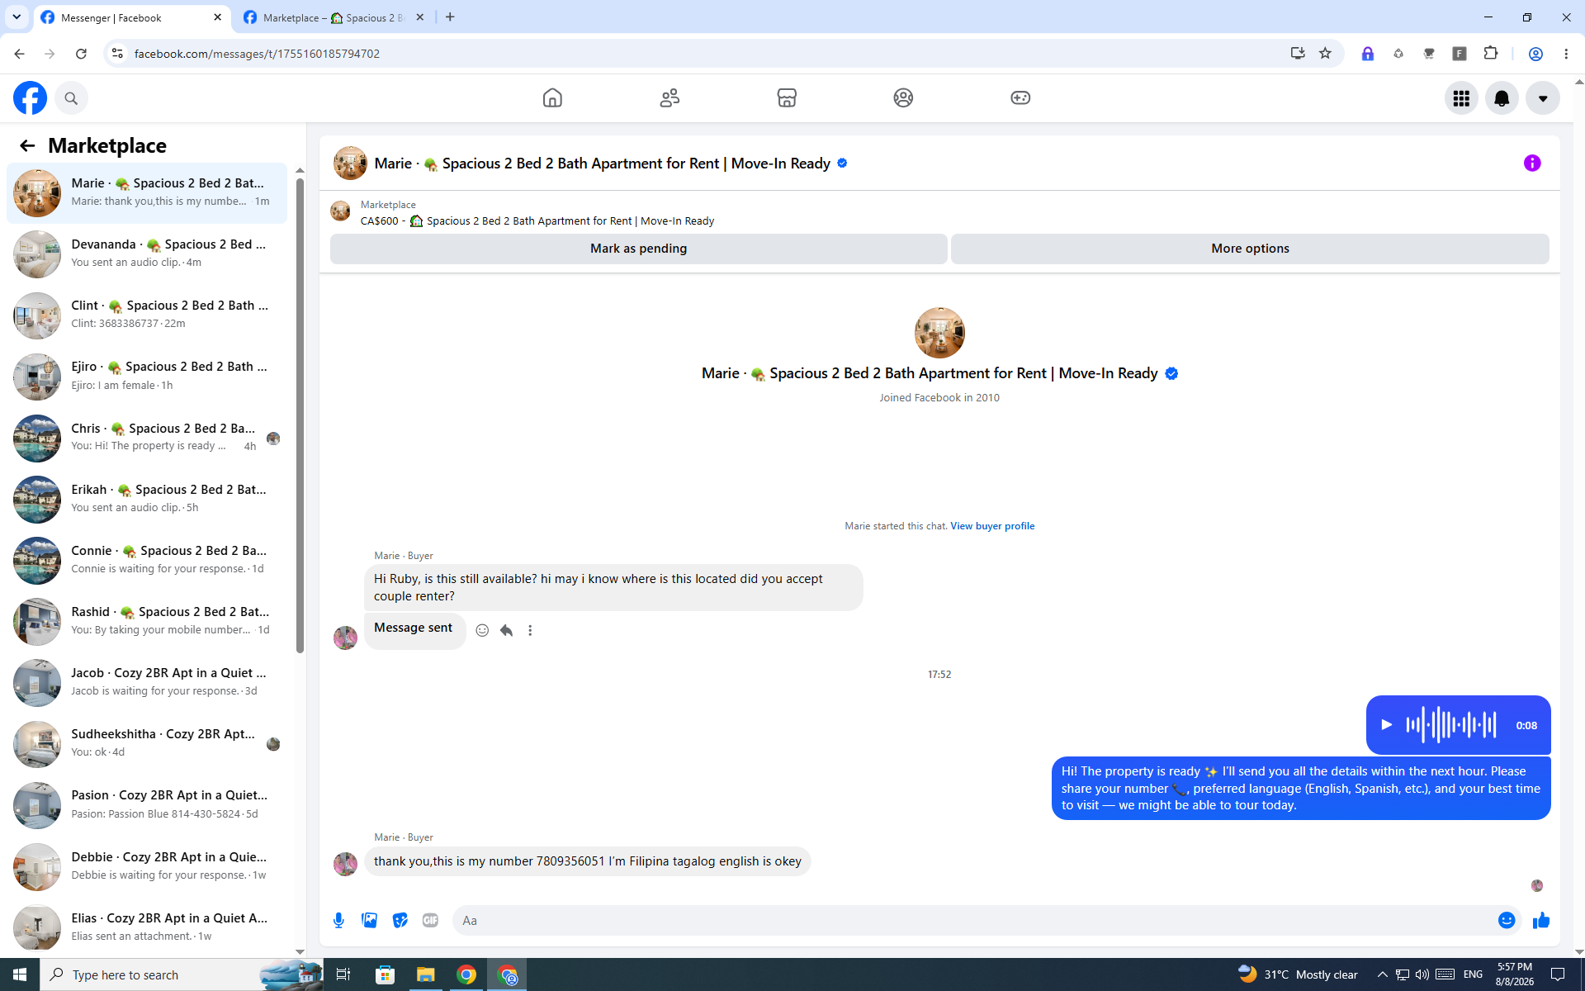Screen dimensions: 1585x991
Task: Open the Windows Start menu
Action: (x=20, y=974)
